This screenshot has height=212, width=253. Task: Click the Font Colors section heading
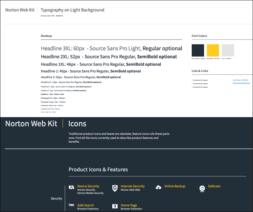click(x=199, y=36)
